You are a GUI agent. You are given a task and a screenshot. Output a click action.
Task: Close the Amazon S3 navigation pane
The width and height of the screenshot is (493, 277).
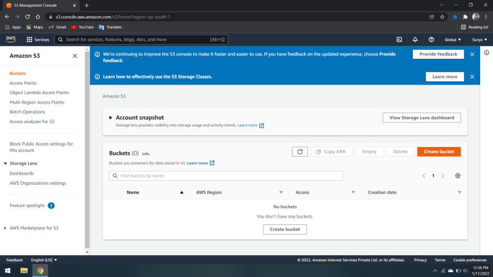click(x=75, y=56)
